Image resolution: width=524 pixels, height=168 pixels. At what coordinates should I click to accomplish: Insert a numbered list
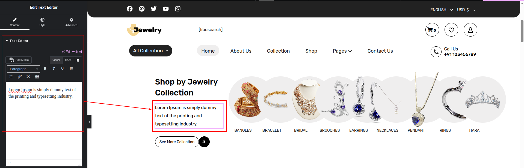click(11, 77)
